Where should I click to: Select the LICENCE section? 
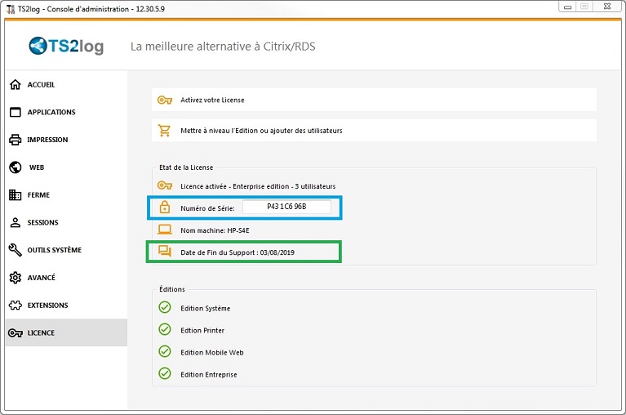[x=66, y=332]
